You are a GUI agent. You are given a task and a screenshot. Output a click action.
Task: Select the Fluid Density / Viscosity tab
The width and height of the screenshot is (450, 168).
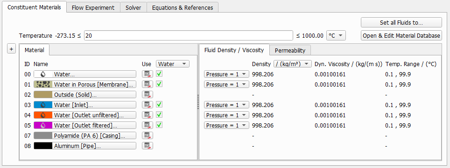pos(234,50)
